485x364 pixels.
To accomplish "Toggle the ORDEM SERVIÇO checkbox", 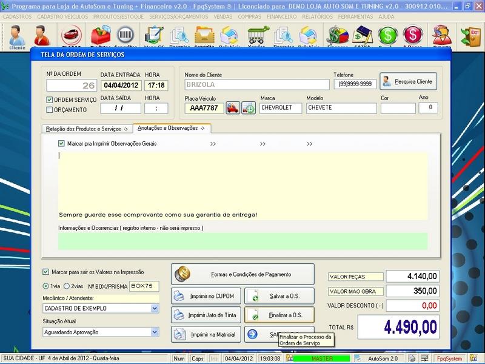I will [x=50, y=99].
